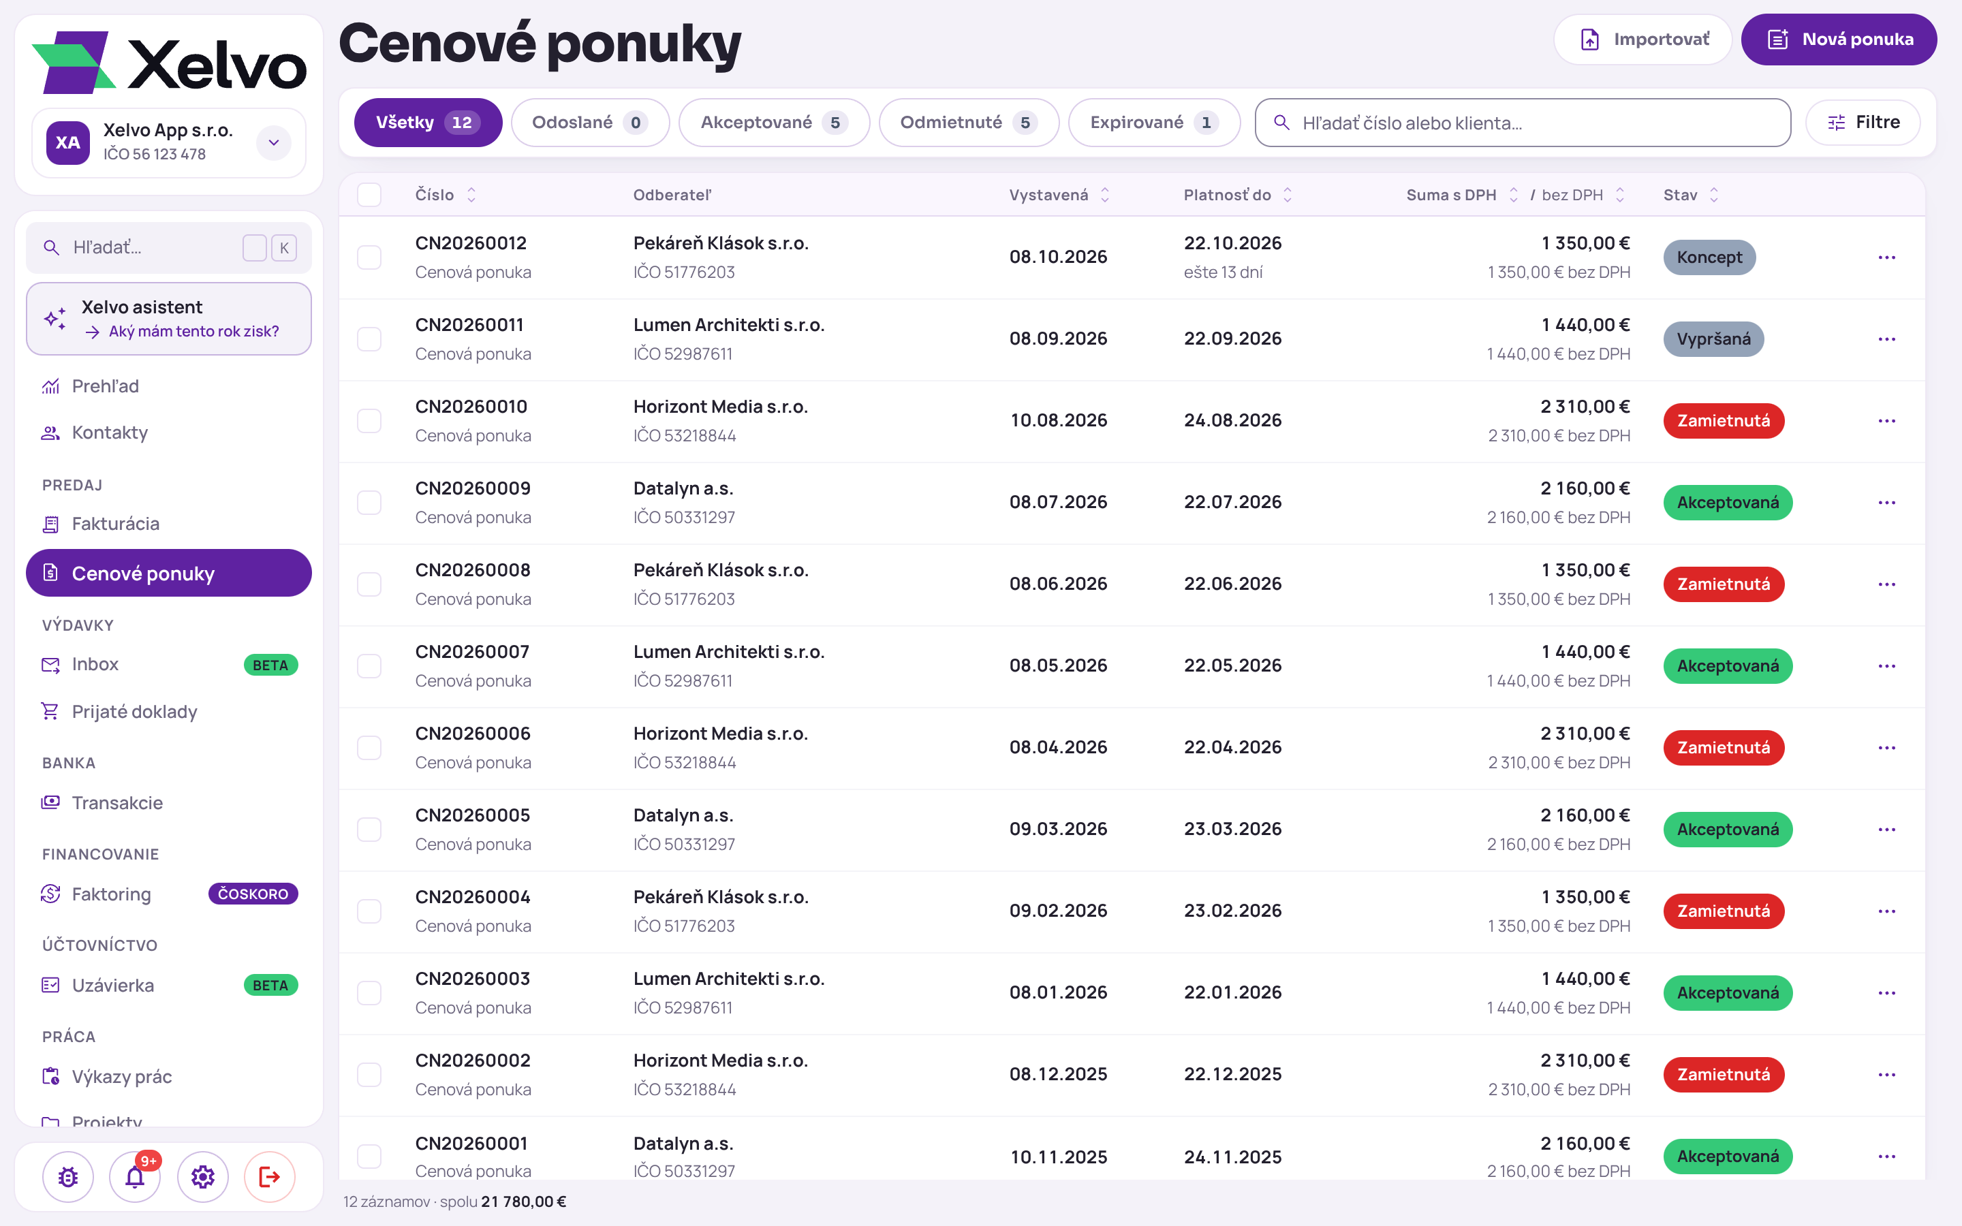Switch to Odmietnuté tab
Viewport: 1962px width, 1226px height.
[969, 123]
